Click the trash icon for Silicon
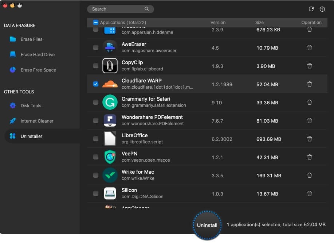334x243 pixels. 310,193
